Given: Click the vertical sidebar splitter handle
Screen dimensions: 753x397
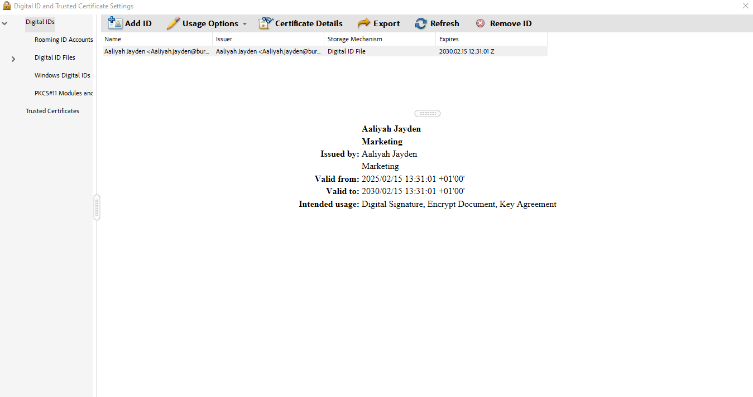Looking at the screenshot, I should pos(97,207).
